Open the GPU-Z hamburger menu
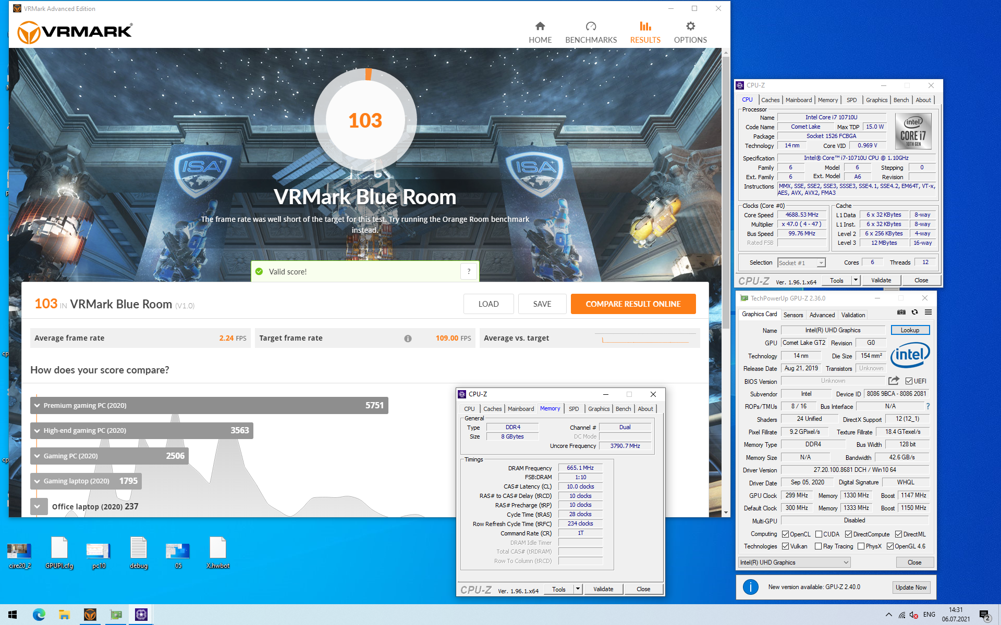 pyautogui.click(x=928, y=312)
